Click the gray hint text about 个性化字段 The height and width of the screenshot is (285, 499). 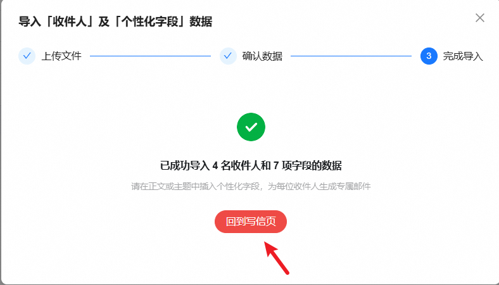pyautogui.click(x=251, y=186)
